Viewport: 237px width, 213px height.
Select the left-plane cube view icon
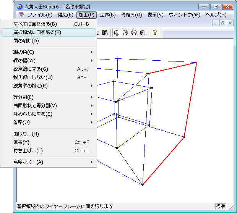tap(134, 32)
